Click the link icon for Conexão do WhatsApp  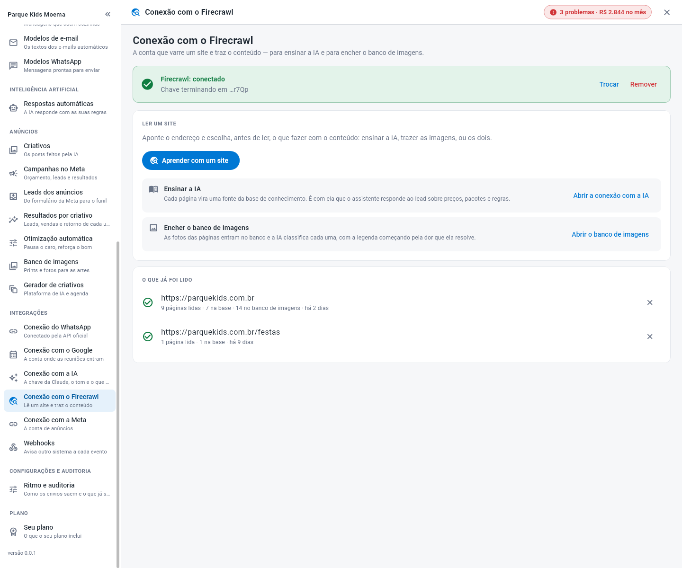(13, 331)
